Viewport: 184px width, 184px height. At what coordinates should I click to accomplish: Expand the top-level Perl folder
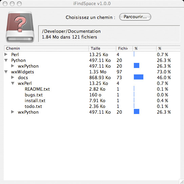click(x=6, y=54)
